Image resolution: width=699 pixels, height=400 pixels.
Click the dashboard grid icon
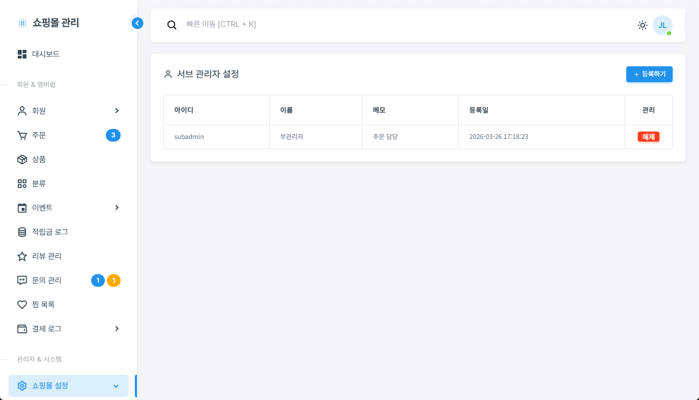[22, 54]
